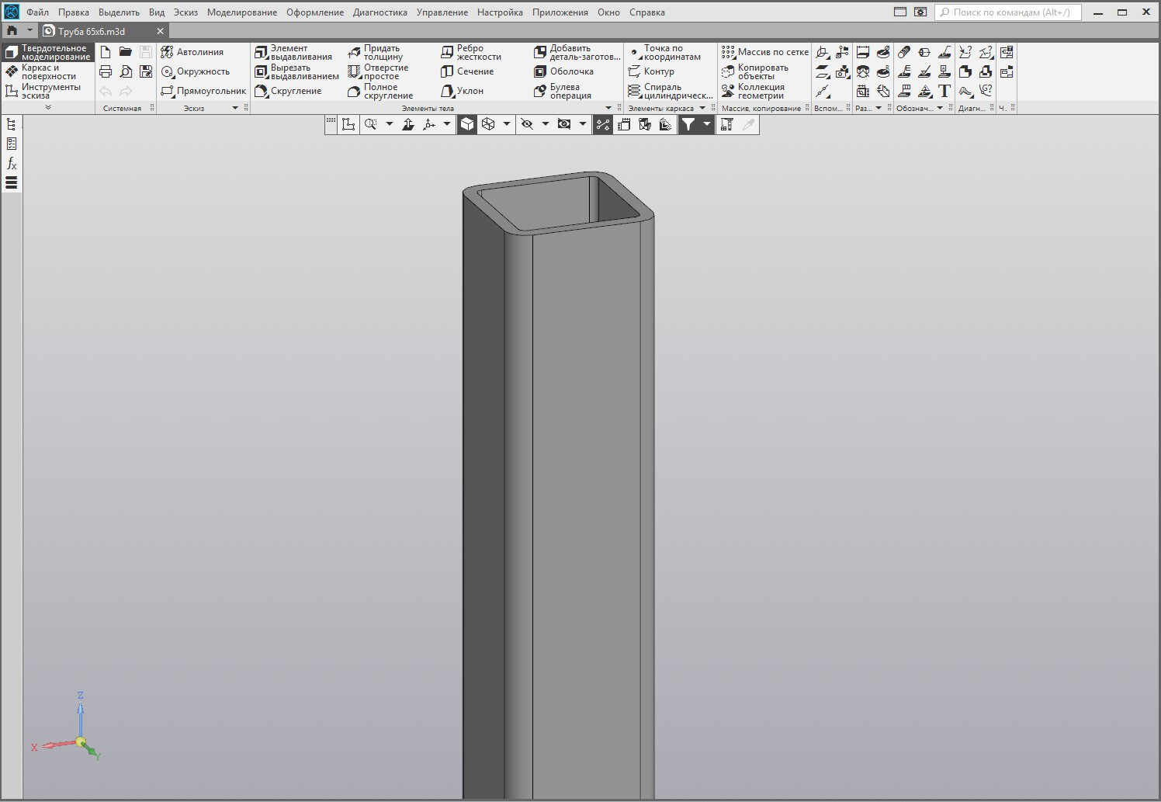This screenshot has width=1161, height=802.
Task: Toggle the highlighted connected-nodes button in view toolbar
Action: 603,124
